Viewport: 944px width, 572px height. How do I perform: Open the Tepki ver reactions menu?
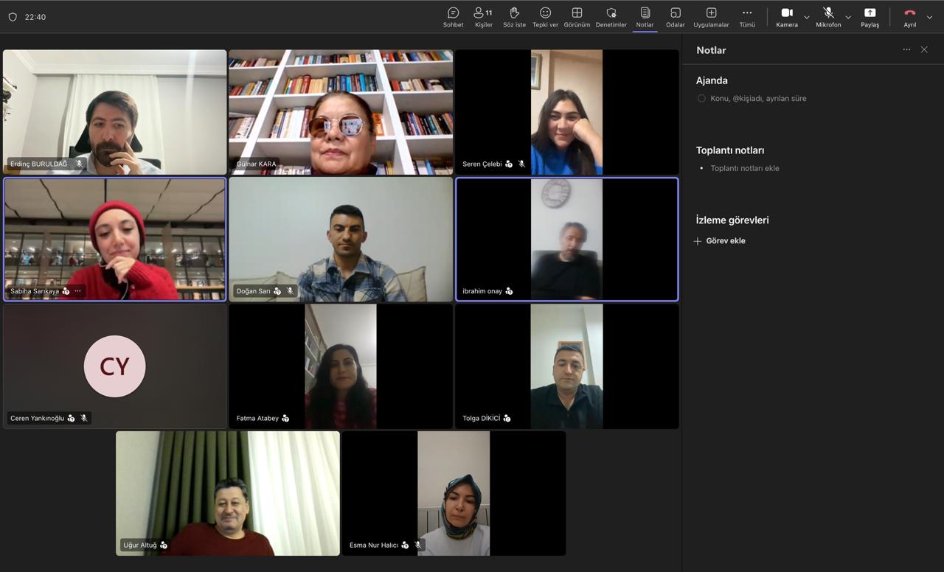545,17
